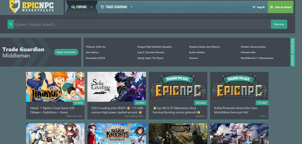302x144 pixels.
Task: Open the Trade Guardian menu
Action: 114,7
